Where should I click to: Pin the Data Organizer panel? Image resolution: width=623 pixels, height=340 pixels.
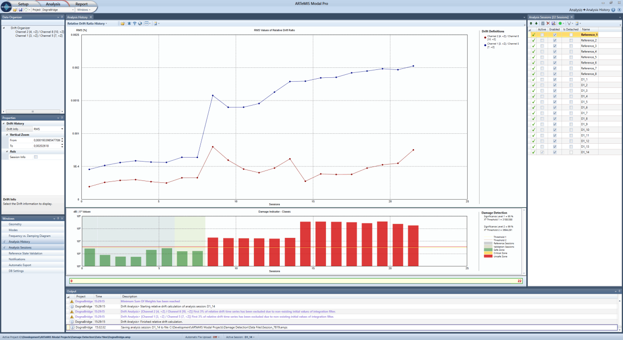click(62, 17)
